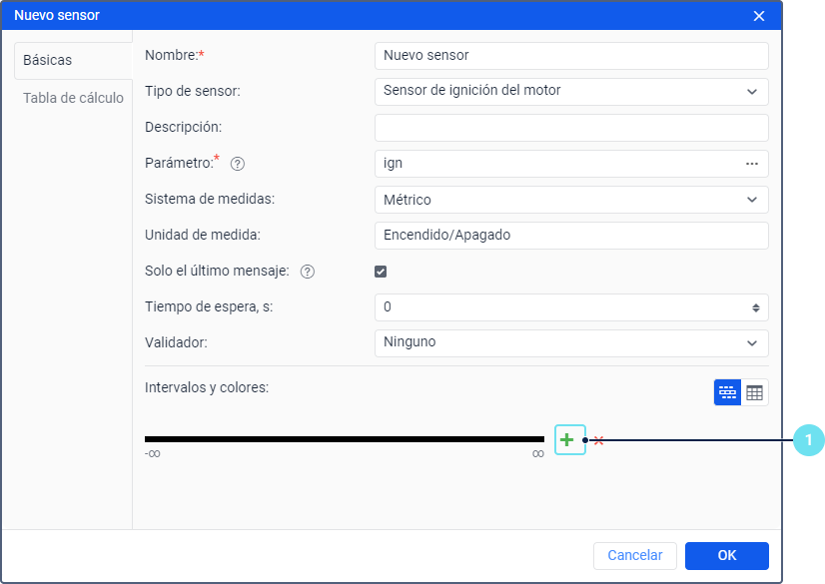
Task: Click the Cancelar button
Action: click(634, 556)
